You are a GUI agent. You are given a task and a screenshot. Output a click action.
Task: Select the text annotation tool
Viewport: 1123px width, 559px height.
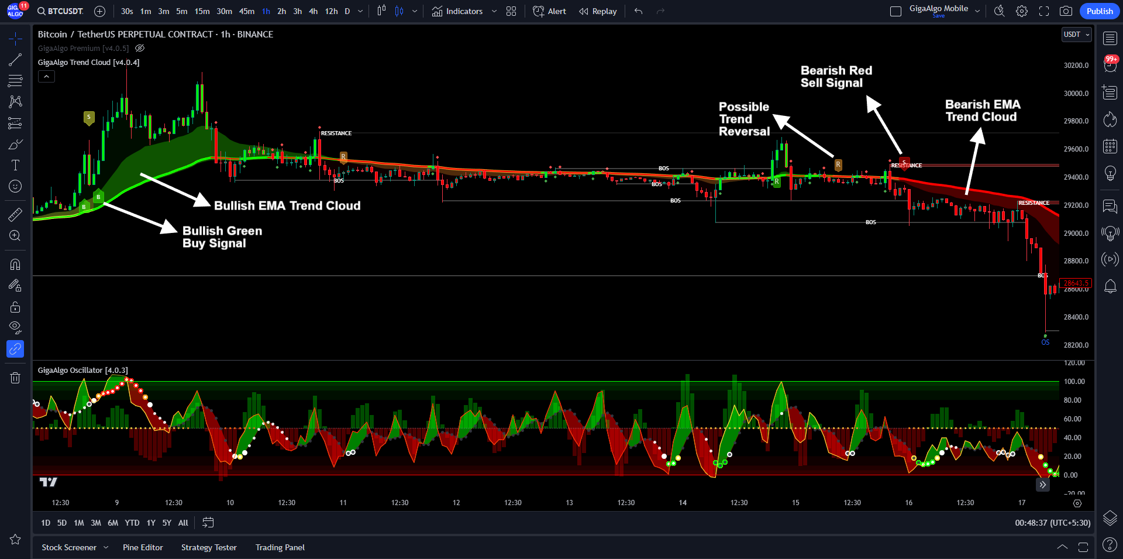click(x=15, y=165)
